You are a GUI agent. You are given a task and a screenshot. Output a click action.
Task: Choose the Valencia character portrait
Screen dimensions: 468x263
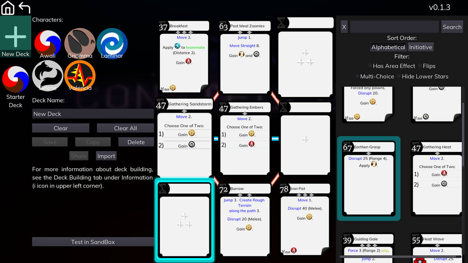[x=80, y=76]
